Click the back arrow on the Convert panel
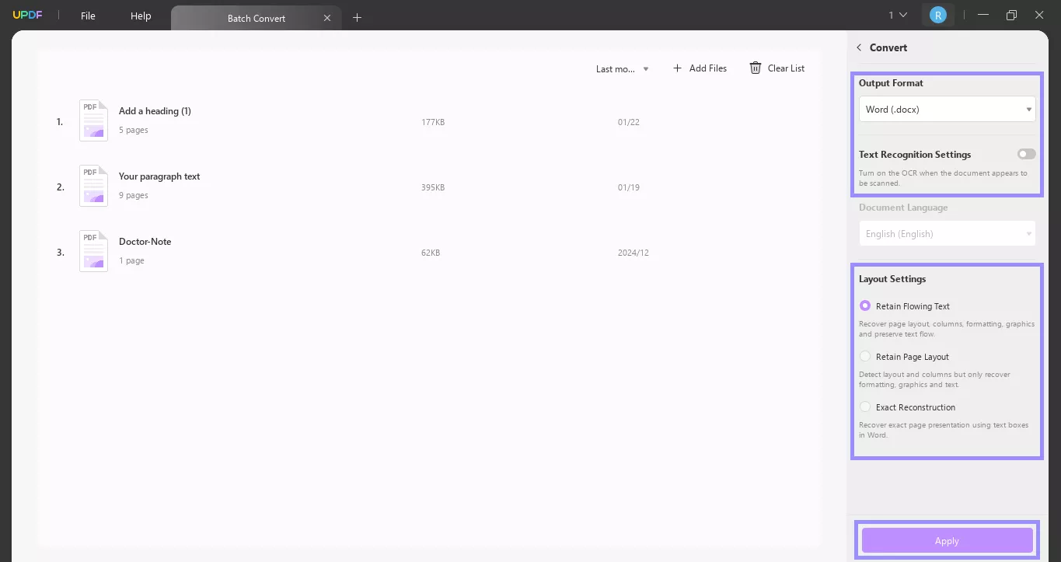The image size is (1061, 562). 858,47
